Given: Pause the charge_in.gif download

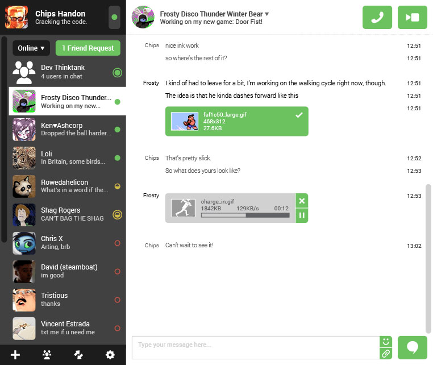Looking at the screenshot, I should [302, 215].
